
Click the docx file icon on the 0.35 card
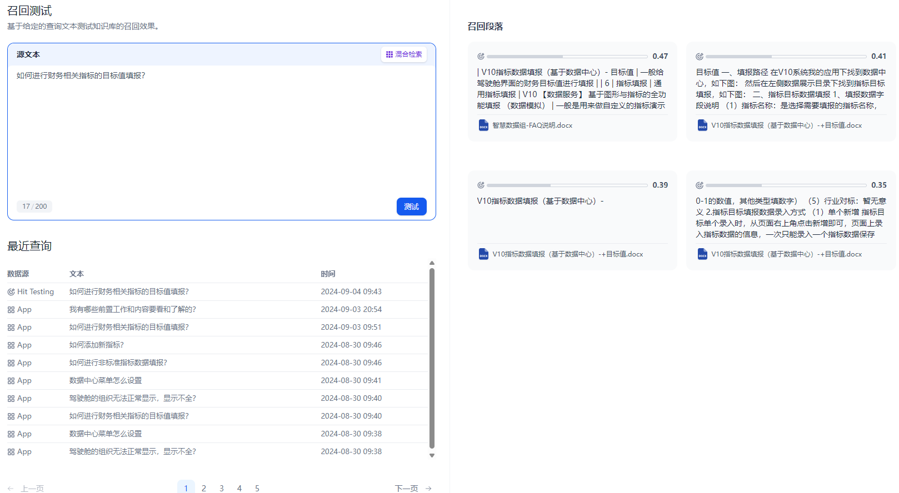pos(702,254)
